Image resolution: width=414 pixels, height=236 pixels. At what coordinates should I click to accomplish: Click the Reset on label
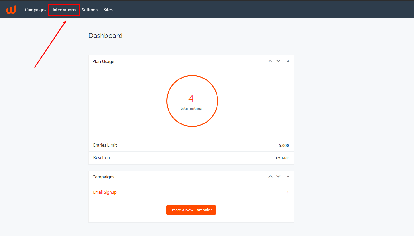point(102,158)
